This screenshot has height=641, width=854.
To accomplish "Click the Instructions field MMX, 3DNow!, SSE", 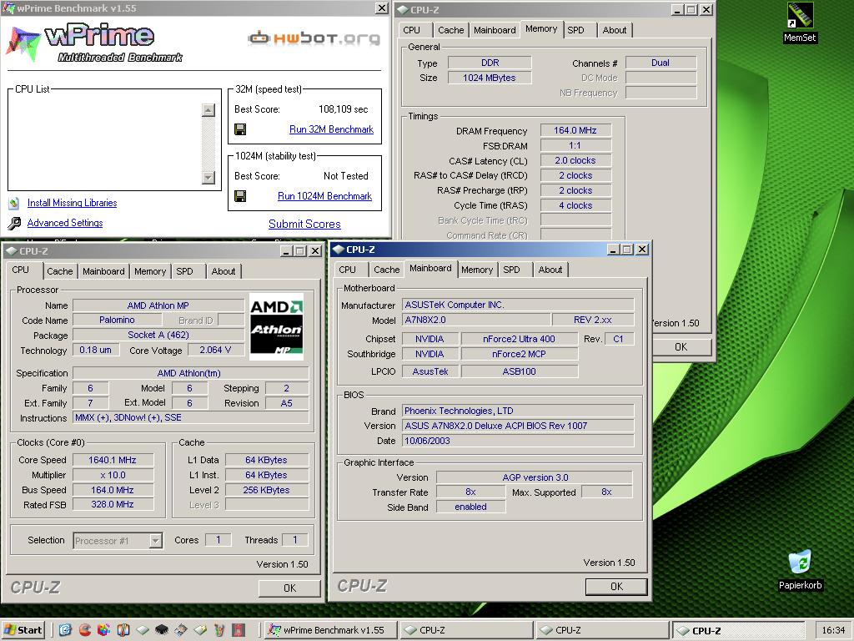I will [x=191, y=417].
